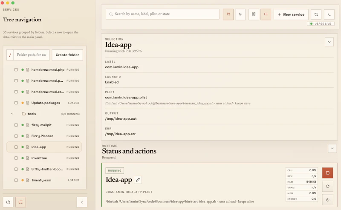Select the Update.packages service
This screenshot has height=210, width=341.
click(x=44, y=103)
